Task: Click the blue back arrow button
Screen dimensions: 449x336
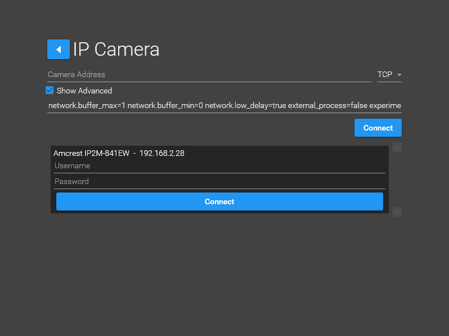Action: pyautogui.click(x=58, y=50)
